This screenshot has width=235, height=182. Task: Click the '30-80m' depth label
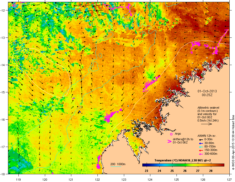click(x=209, y=143)
